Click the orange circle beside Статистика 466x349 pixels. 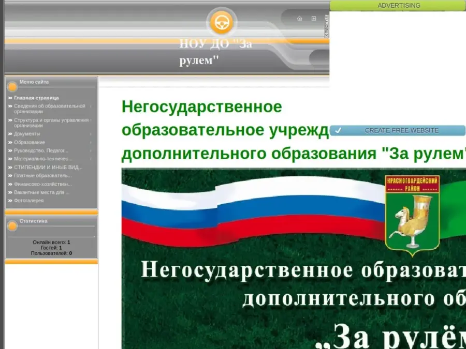click(12, 225)
